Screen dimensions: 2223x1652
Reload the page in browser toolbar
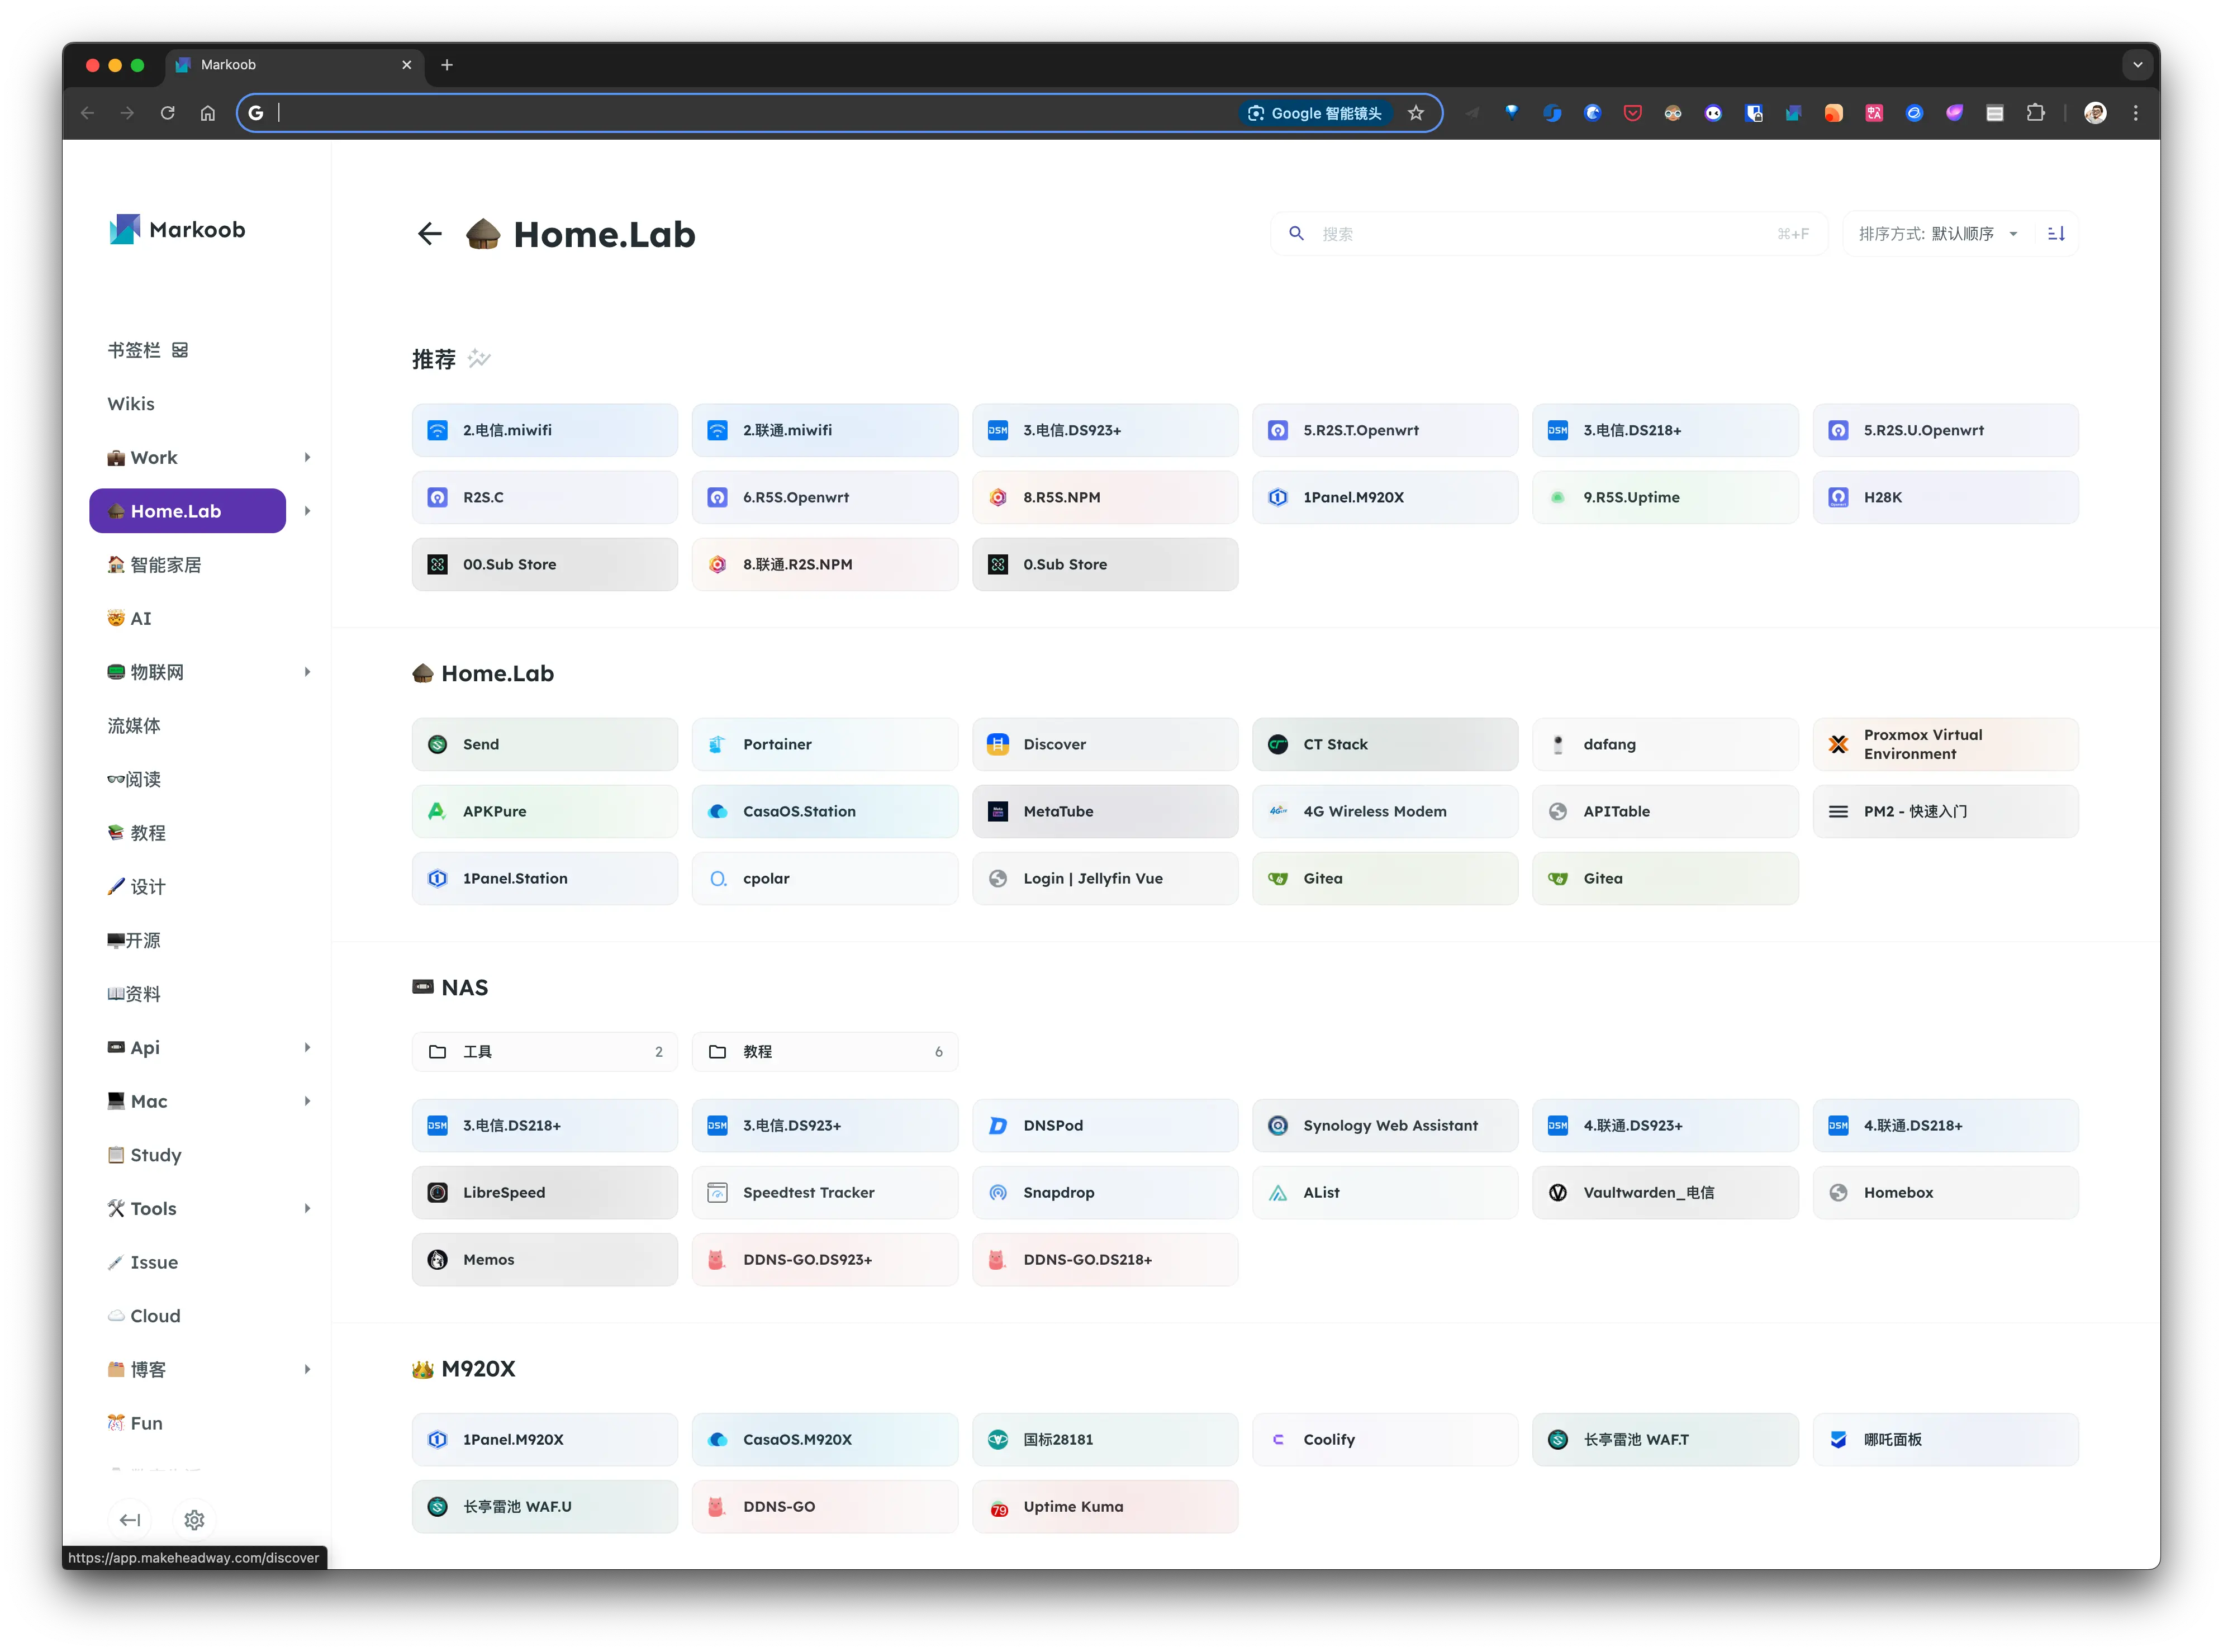tap(167, 113)
